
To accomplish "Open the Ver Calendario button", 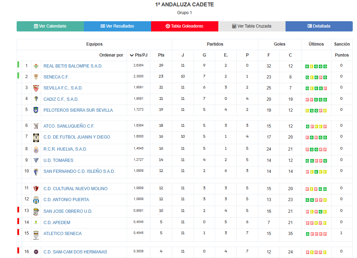I will (x=50, y=26).
